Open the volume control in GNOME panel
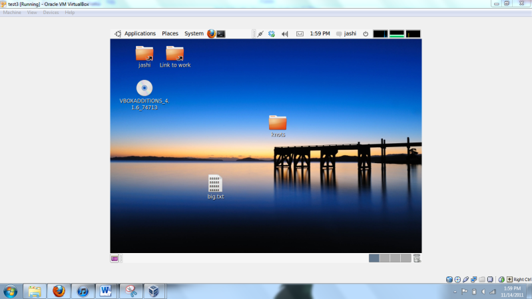 pos(285,33)
